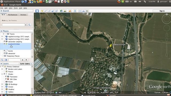
Task: Collapse the Places panel triangle
Action: pyautogui.click(x=1, y=31)
